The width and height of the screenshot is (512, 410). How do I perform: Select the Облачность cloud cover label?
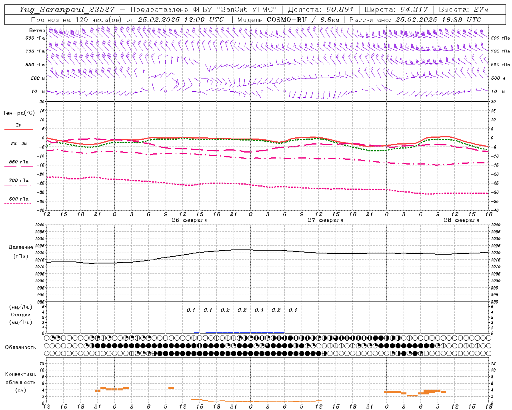pyautogui.click(x=20, y=348)
